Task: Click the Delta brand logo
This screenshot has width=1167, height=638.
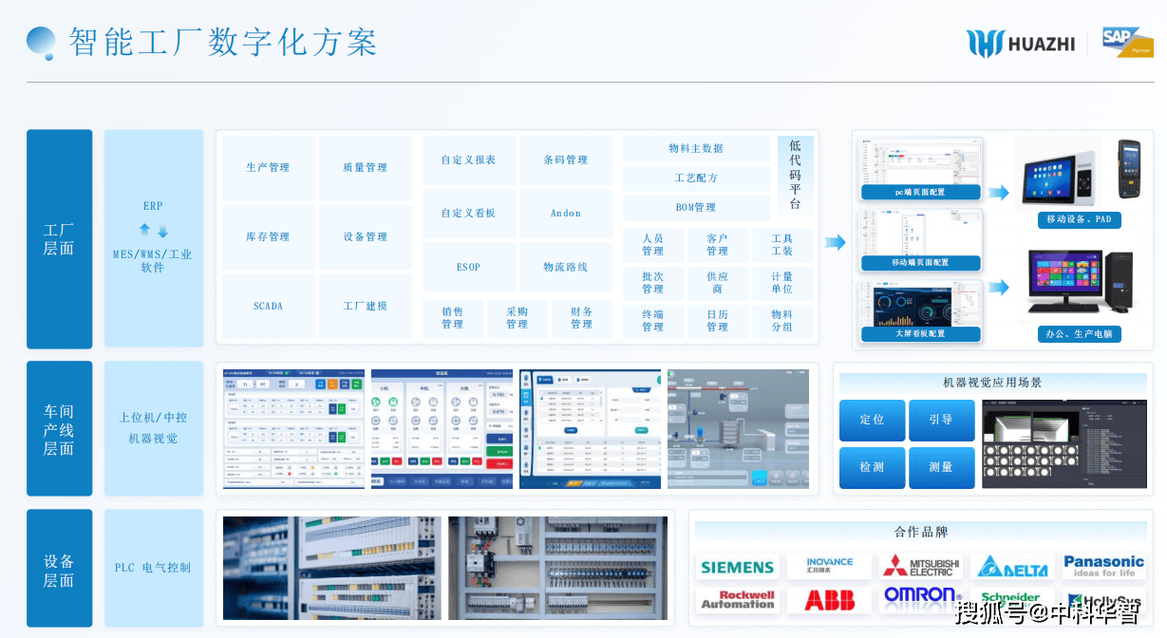Action: 1012,568
